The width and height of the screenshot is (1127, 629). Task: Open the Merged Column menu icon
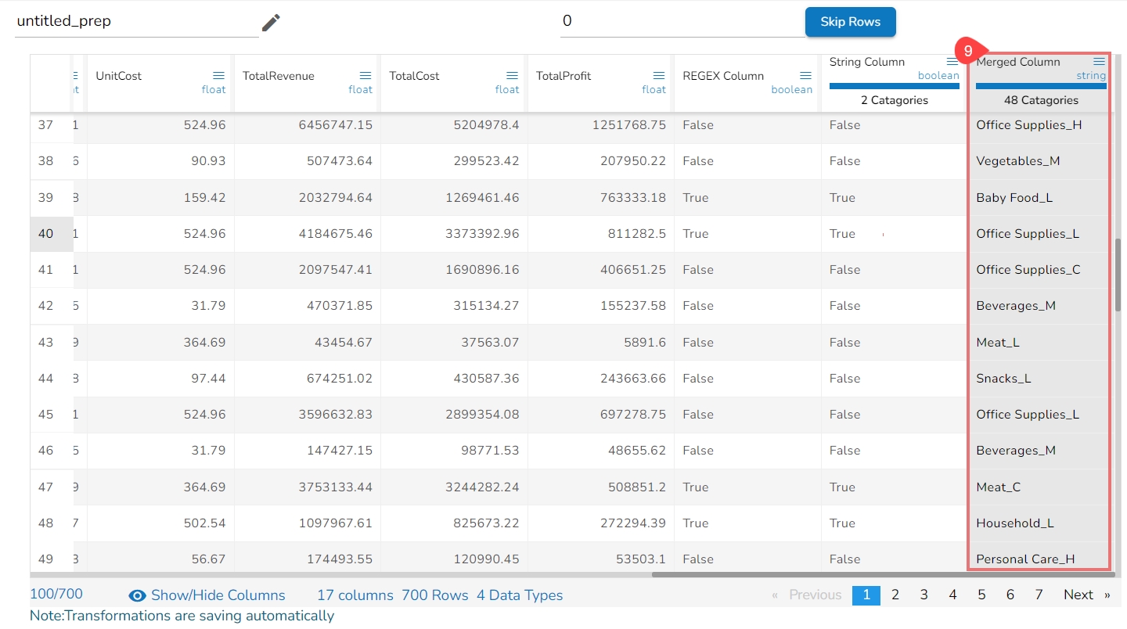pos(1099,62)
